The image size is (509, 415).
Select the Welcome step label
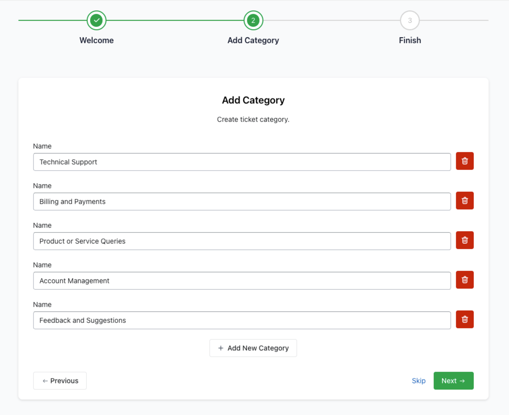(97, 41)
